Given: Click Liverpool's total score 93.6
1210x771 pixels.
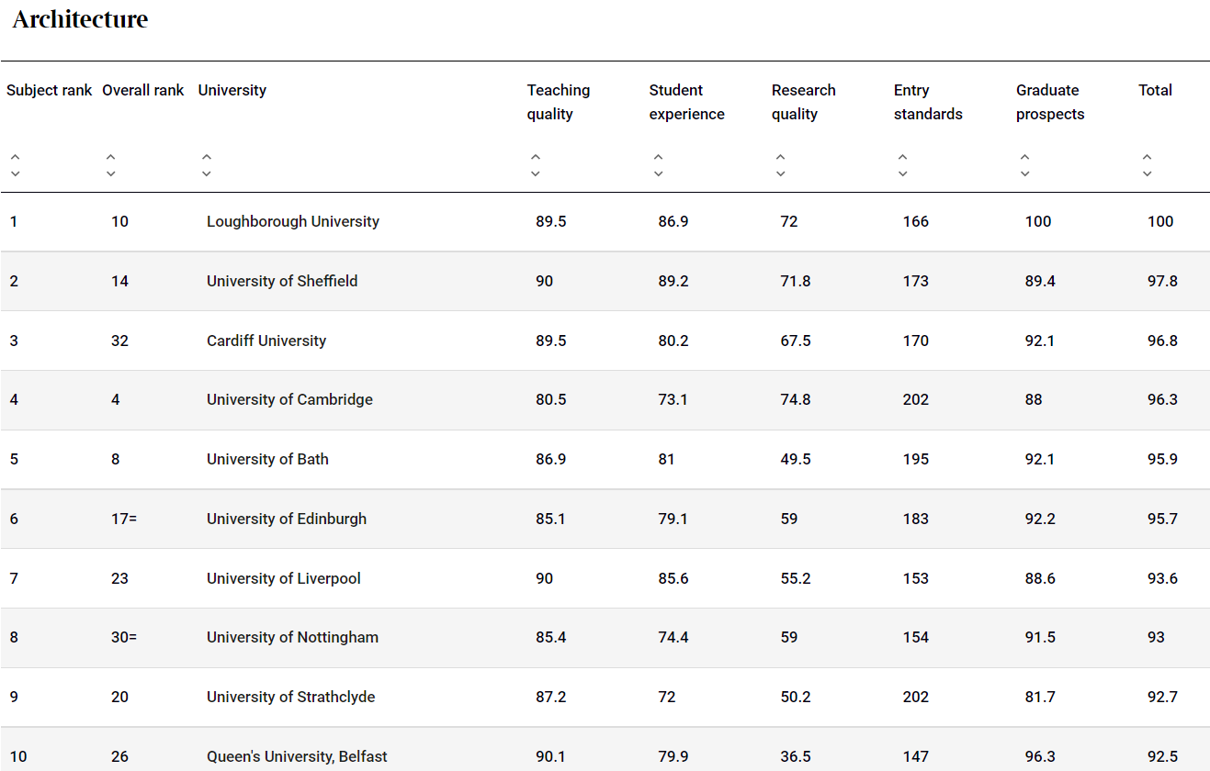Looking at the screenshot, I should (x=1162, y=578).
